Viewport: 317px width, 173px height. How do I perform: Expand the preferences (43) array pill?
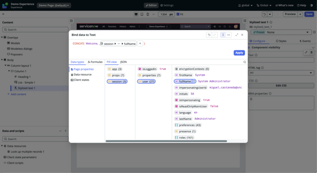(188, 125)
